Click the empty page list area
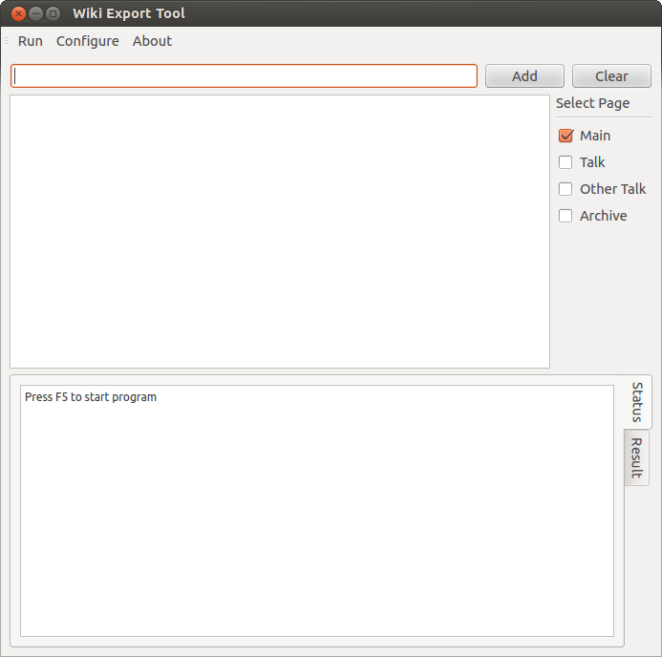 (x=280, y=231)
